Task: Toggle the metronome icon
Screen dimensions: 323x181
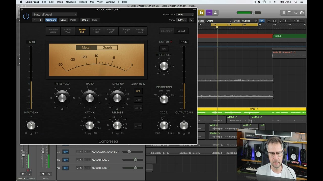Action: click(x=215, y=13)
